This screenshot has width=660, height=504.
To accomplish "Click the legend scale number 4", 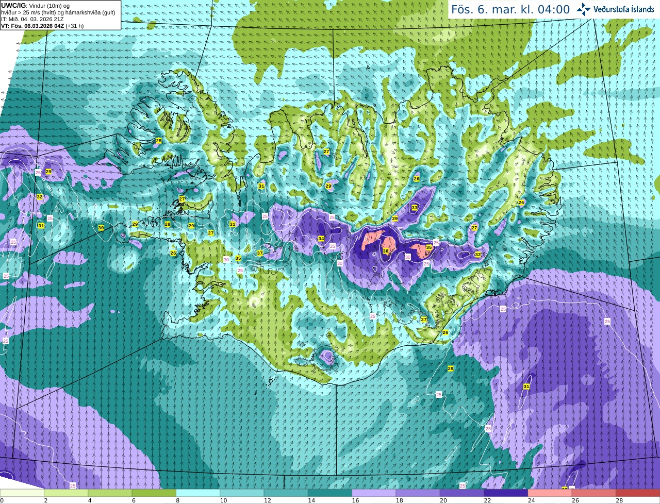I will tap(89, 500).
